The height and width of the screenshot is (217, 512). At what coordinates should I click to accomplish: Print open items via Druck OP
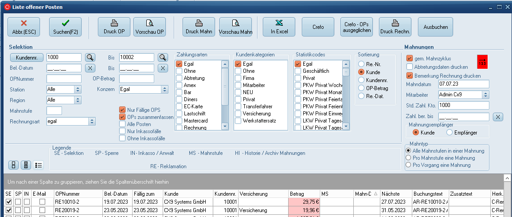(x=114, y=27)
